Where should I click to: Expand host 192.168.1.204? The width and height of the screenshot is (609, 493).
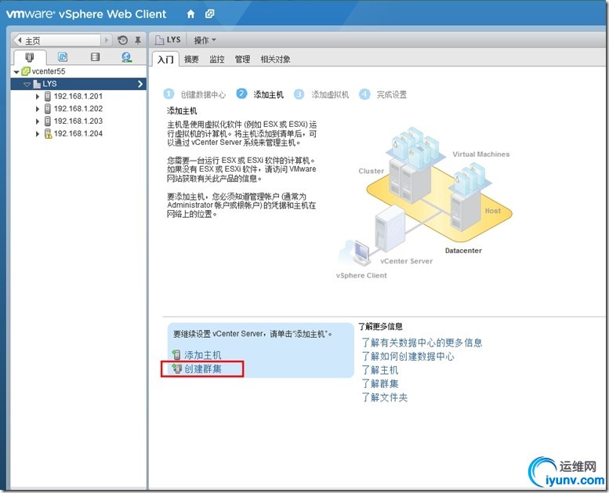(38, 134)
